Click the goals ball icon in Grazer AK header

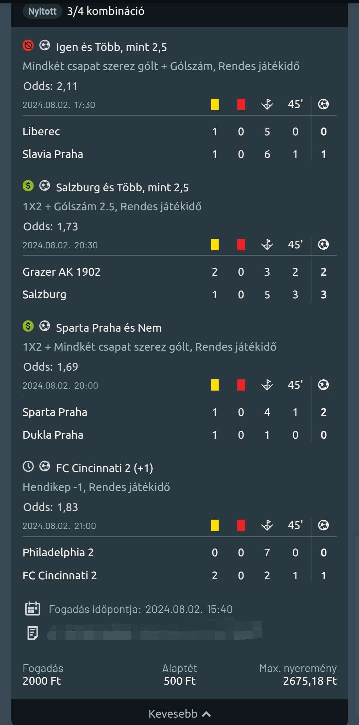323,245
